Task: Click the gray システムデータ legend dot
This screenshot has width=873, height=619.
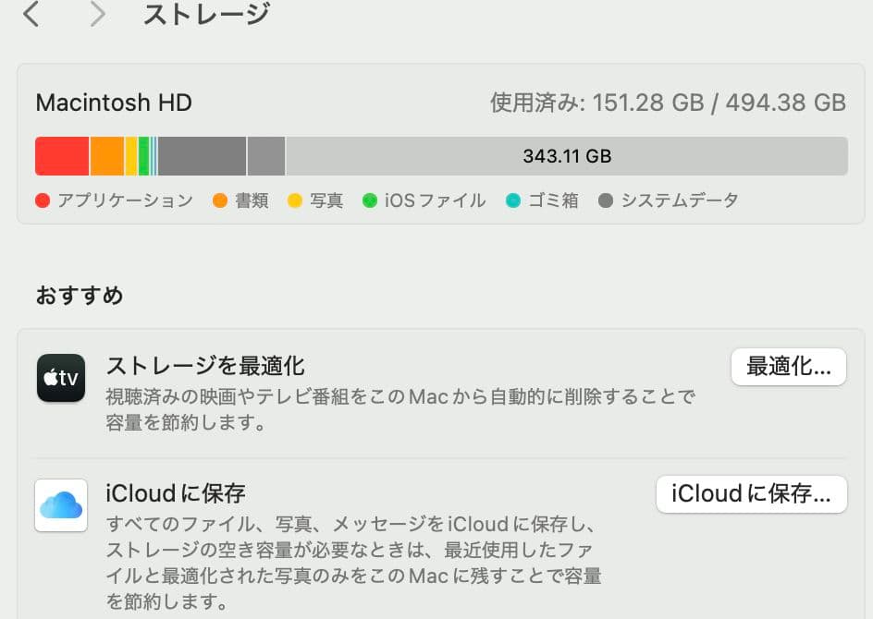Action: pyautogui.click(x=608, y=200)
